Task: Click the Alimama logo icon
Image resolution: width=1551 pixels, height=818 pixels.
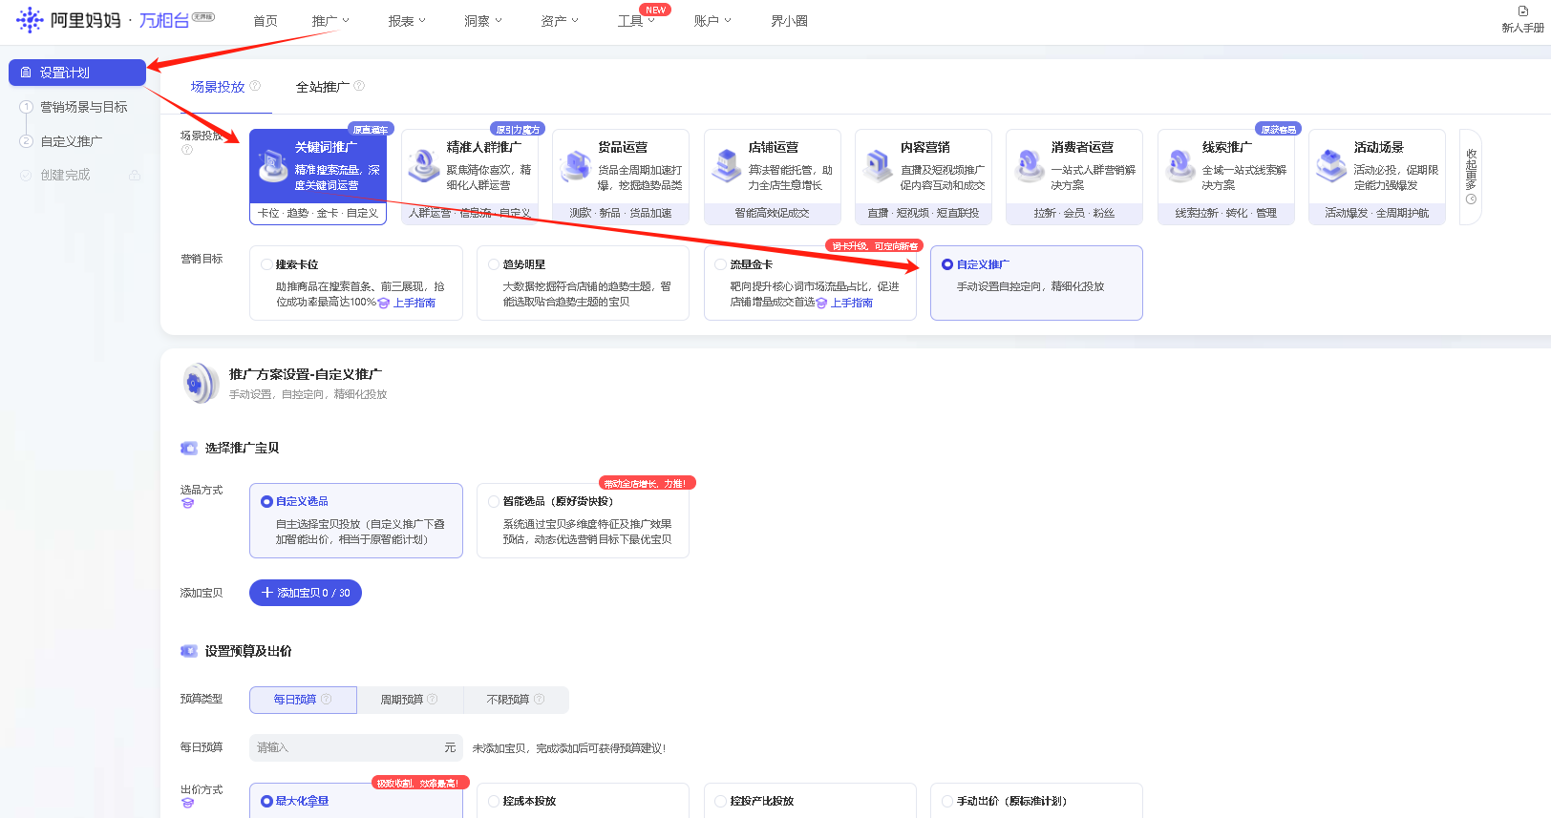Action: tap(30, 20)
